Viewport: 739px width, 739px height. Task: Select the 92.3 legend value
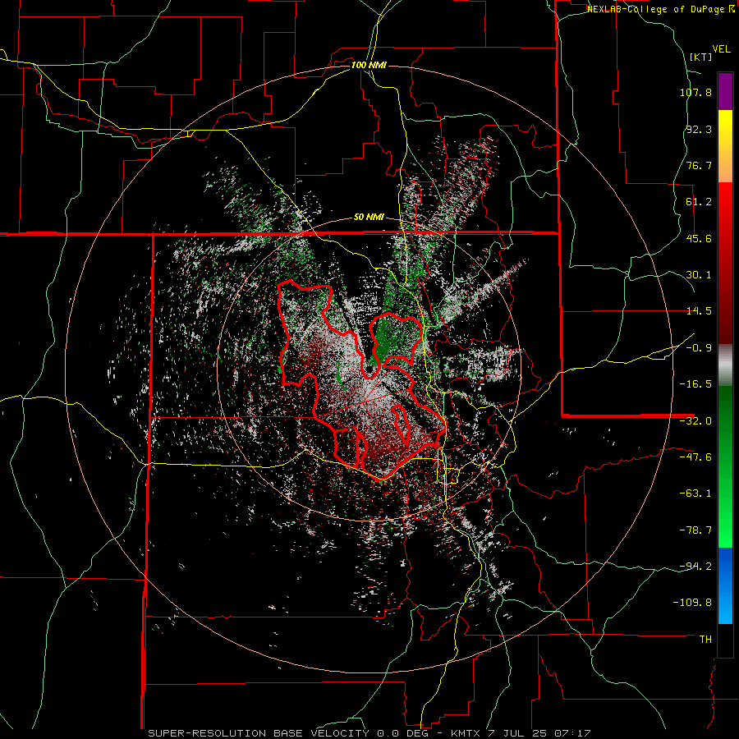tap(699, 129)
